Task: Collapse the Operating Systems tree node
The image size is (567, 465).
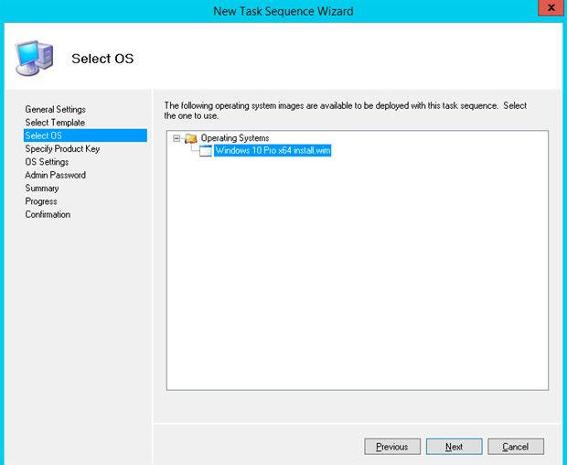Action: 177,138
